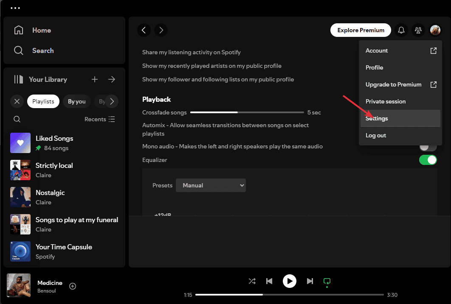Adjust the Crossfade songs slider

pyautogui.click(x=247, y=112)
